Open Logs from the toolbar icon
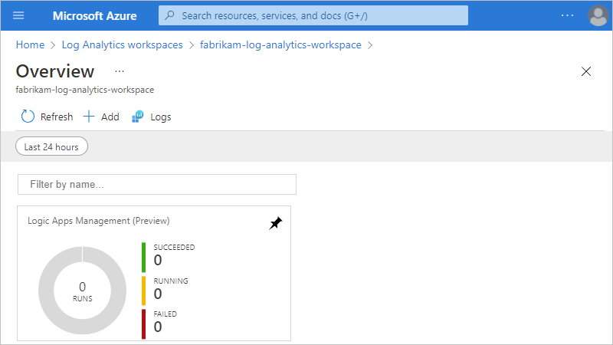This screenshot has width=613, height=345. point(138,117)
